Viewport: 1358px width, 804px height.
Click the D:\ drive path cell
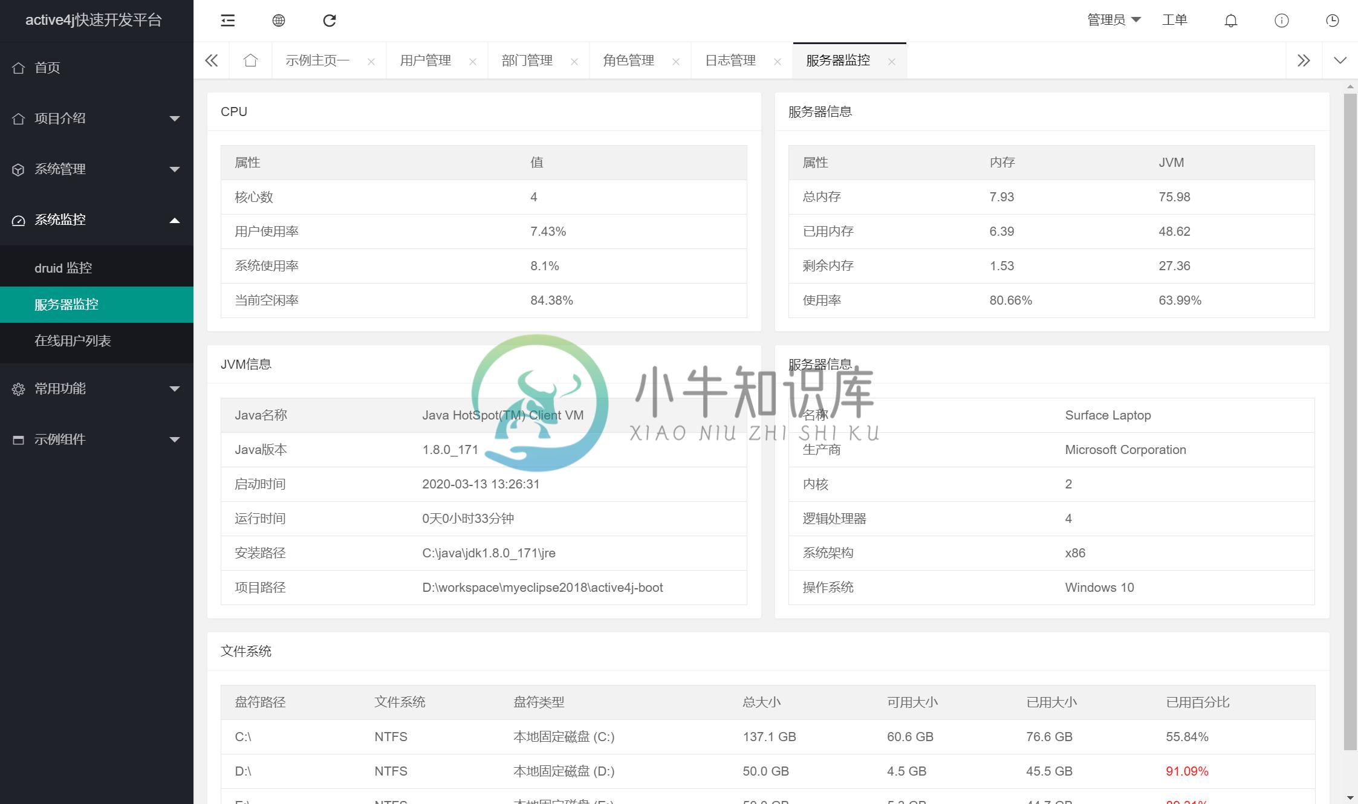[243, 771]
